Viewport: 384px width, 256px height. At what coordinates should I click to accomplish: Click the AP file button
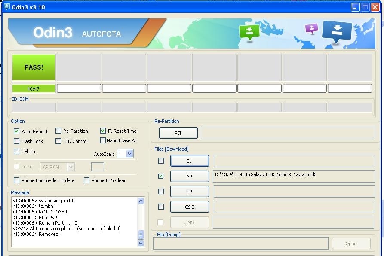(190, 176)
